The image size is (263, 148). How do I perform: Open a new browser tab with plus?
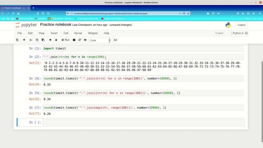click(33, 8)
